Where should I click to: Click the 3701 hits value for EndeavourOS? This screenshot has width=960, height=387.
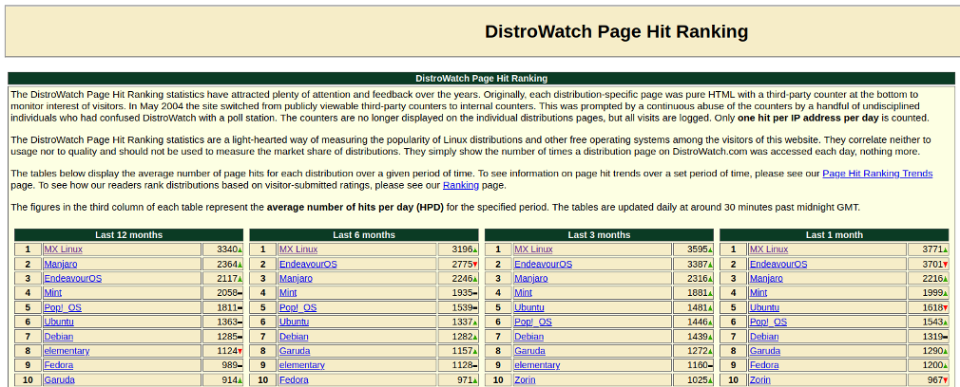point(932,264)
